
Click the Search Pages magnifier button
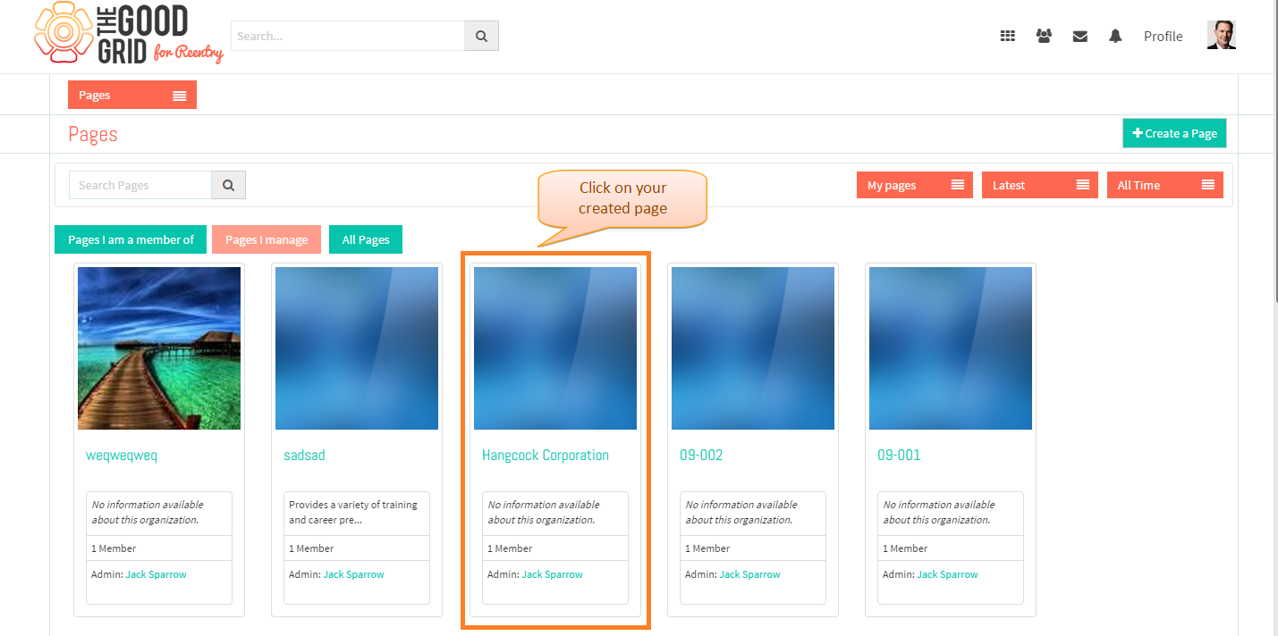[228, 185]
